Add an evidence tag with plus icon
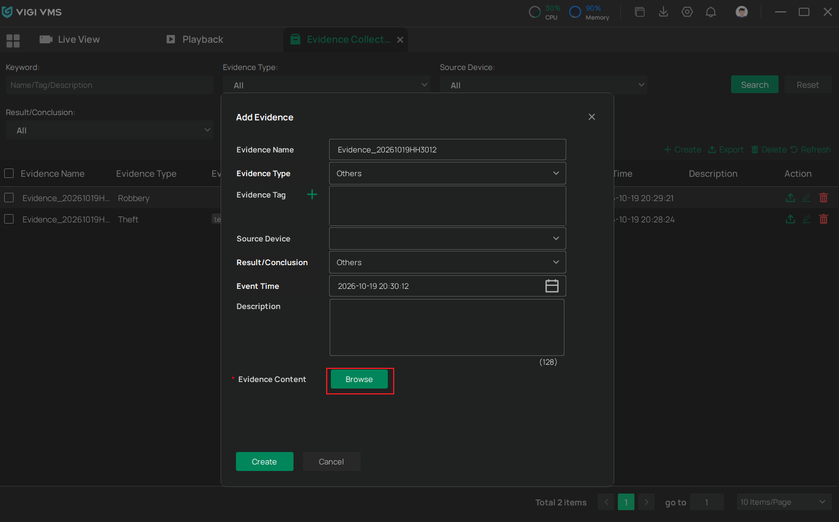 pyautogui.click(x=312, y=195)
